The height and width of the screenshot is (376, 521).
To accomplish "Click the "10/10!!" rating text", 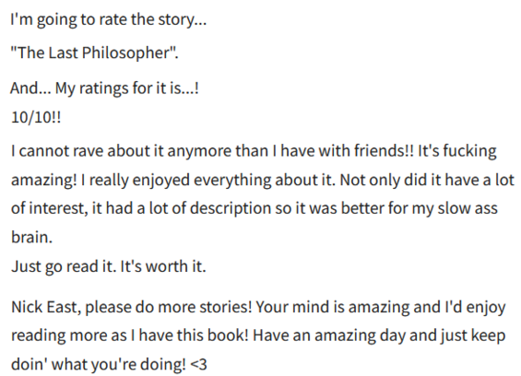I will point(36,117).
